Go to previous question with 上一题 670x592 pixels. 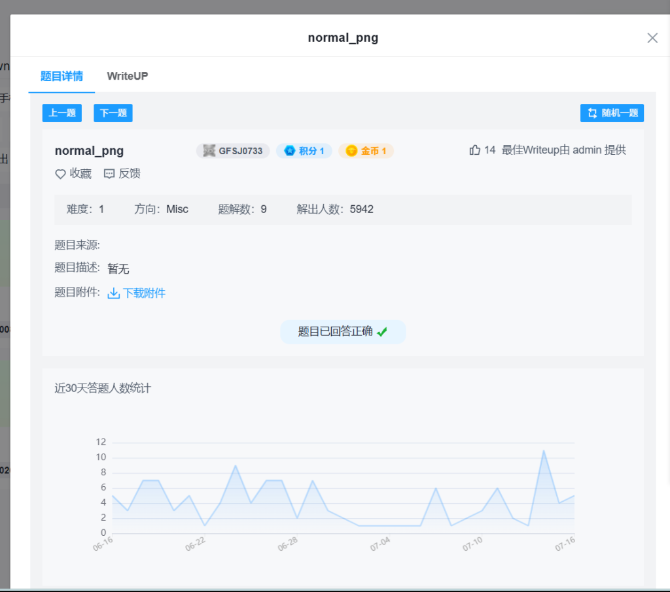(62, 113)
